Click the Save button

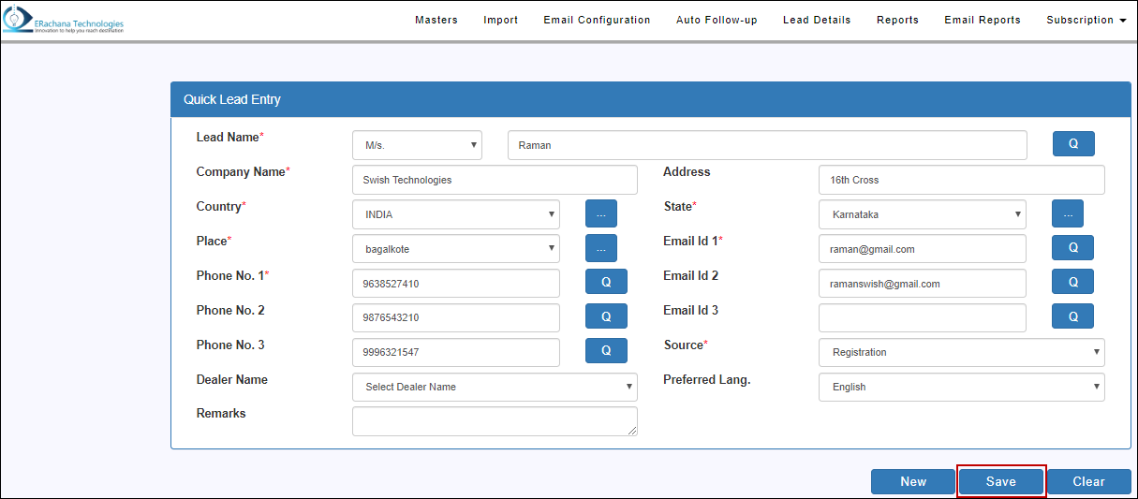1001,481
